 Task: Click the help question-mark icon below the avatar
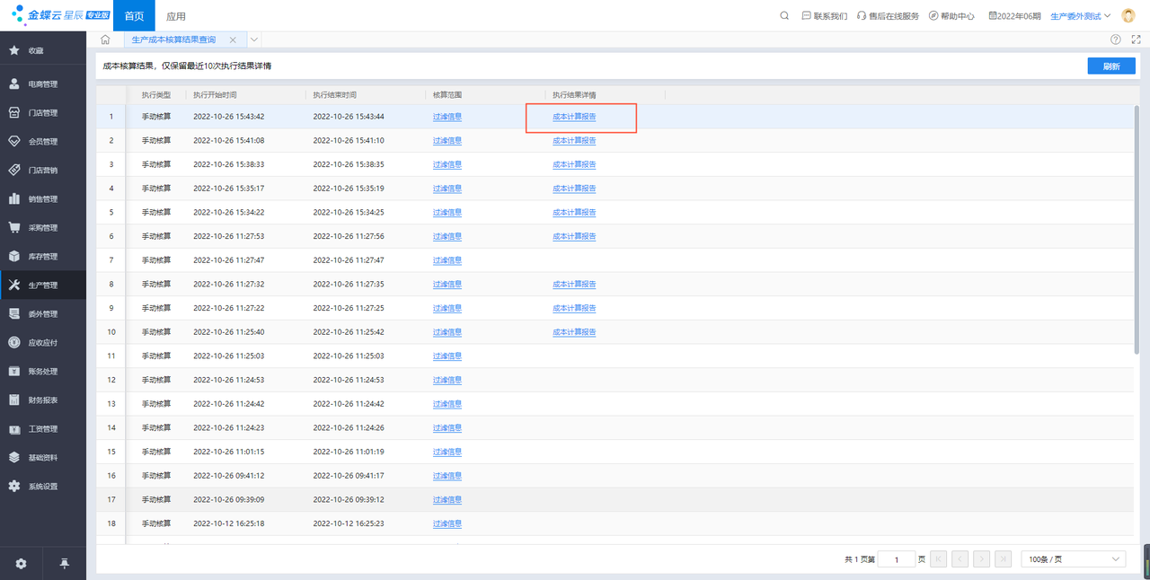tap(1116, 40)
